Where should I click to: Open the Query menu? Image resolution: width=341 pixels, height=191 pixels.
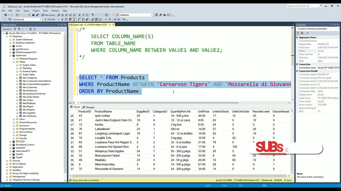coord(26,11)
